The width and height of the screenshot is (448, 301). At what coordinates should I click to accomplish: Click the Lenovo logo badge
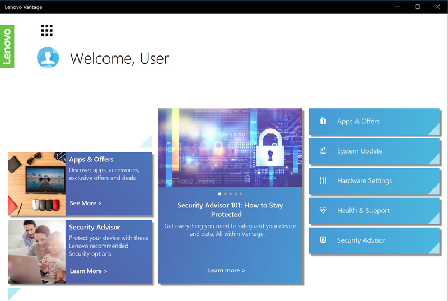point(7,47)
